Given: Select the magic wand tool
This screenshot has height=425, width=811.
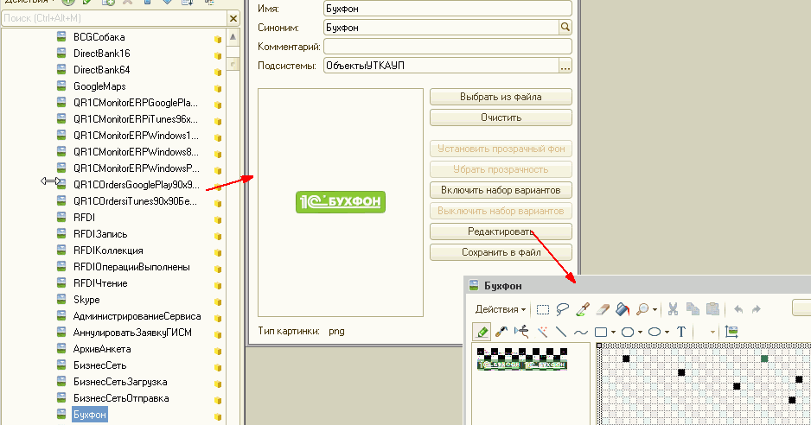Looking at the screenshot, I should [542, 332].
